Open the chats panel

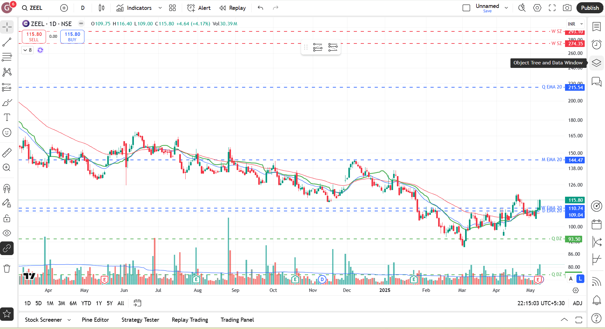click(x=596, y=82)
